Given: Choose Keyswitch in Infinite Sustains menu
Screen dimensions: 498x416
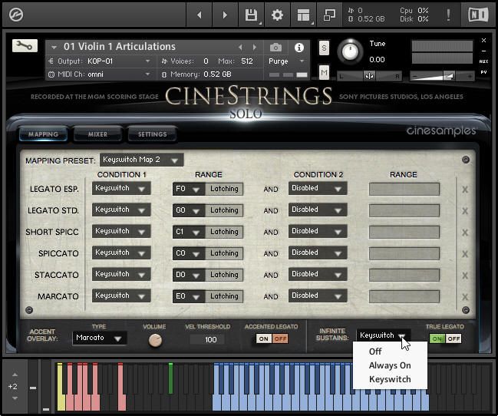Looking at the screenshot, I should [x=390, y=379].
